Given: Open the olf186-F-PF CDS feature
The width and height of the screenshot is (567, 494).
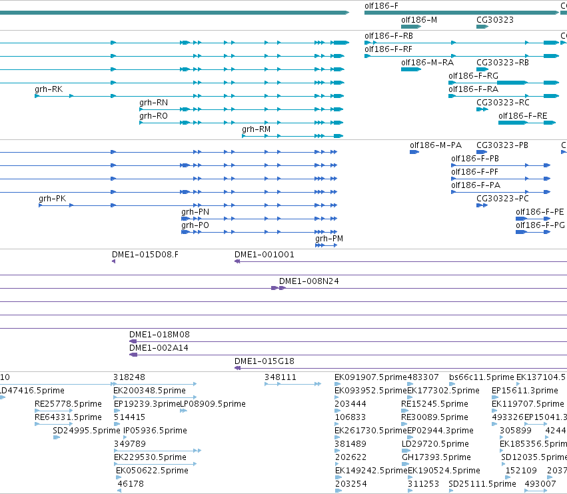Looking at the screenshot, I should point(501,179).
